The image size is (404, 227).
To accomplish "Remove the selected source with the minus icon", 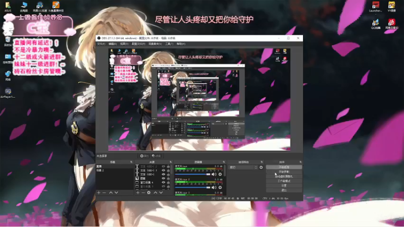I will click(x=143, y=193).
